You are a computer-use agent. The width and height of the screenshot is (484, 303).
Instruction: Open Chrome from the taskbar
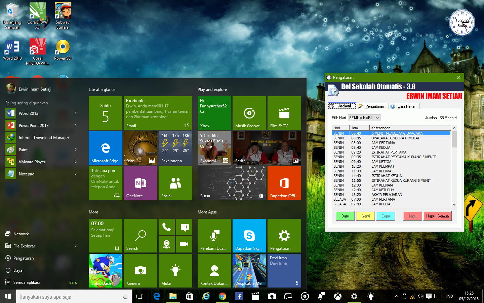[x=222, y=296]
